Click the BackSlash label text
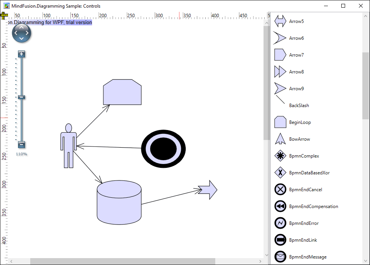370x265 pixels. point(299,105)
